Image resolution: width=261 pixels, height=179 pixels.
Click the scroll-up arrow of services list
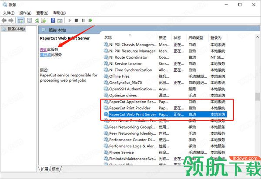(x=258, y=37)
